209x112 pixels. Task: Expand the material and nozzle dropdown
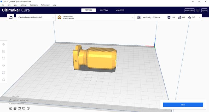point(132,17)
